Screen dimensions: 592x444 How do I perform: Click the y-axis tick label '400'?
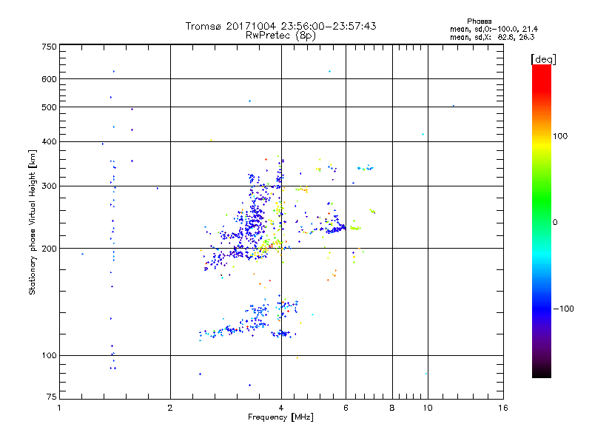49,141
